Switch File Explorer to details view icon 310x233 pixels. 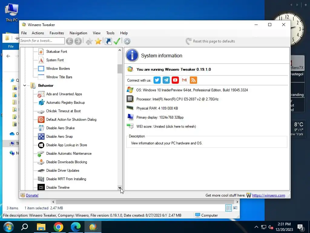229,208
